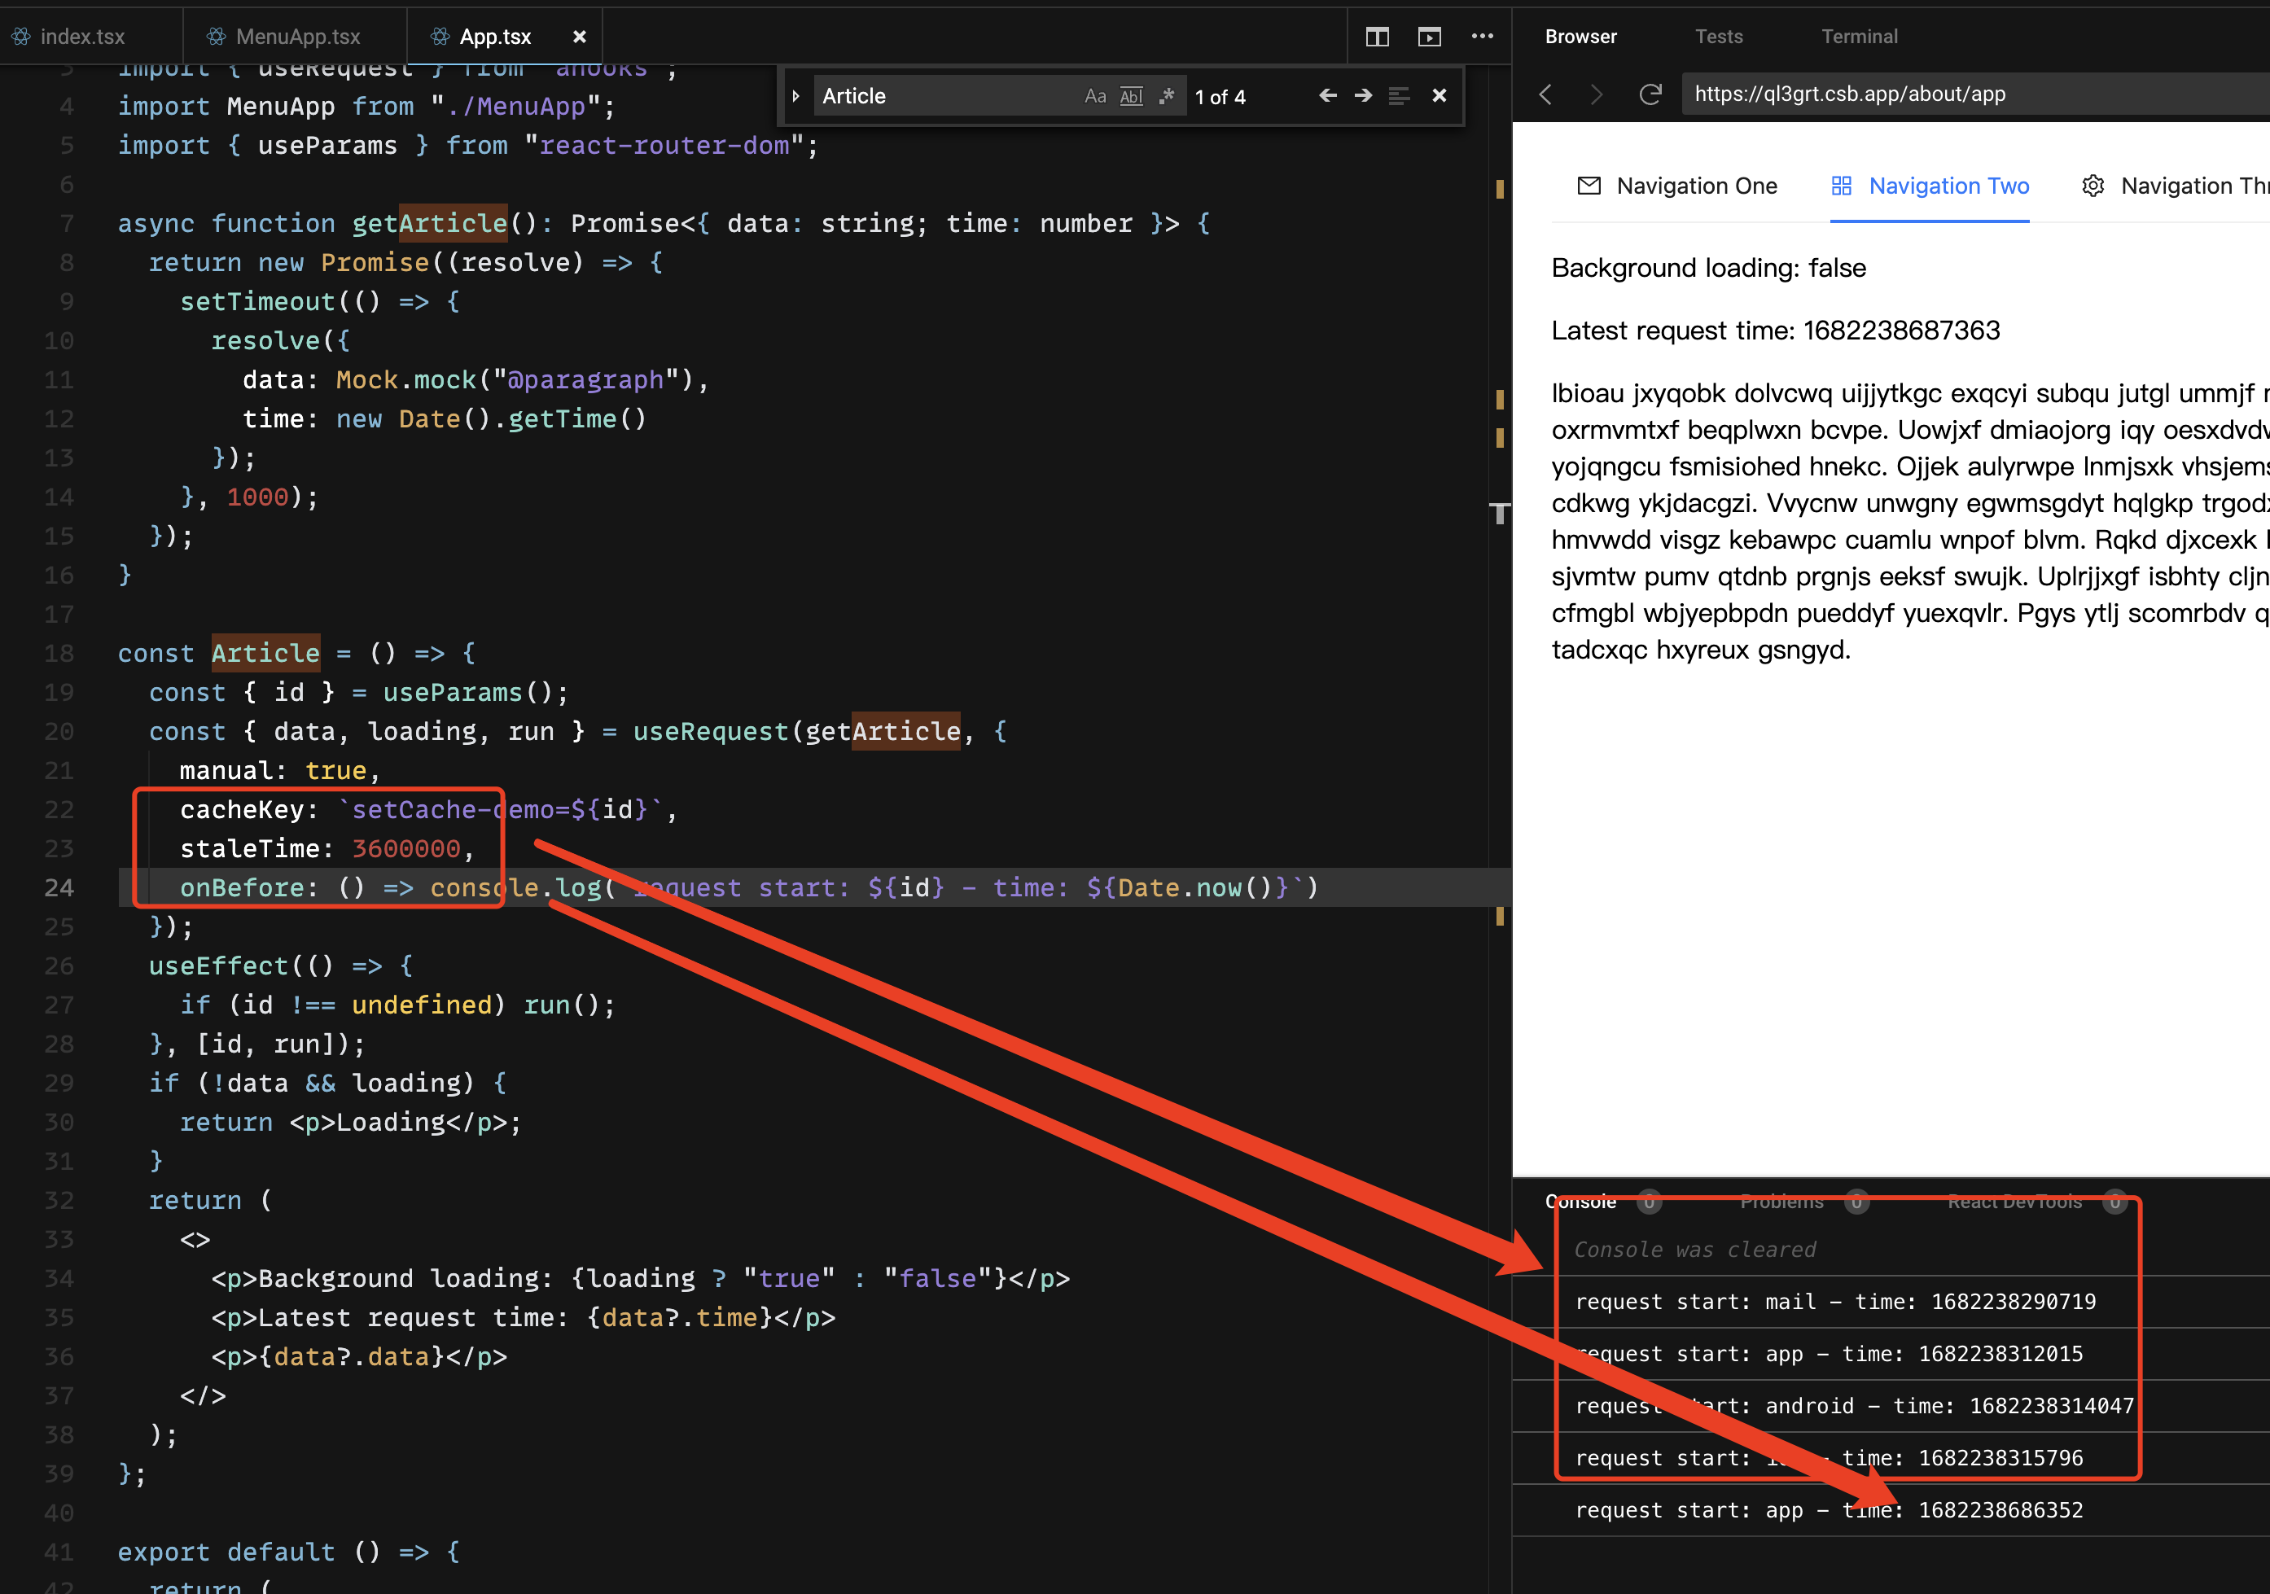Enable match case in the search widget
The width and height of the screenshot is (2270, 1594).
coord(1094,95)
